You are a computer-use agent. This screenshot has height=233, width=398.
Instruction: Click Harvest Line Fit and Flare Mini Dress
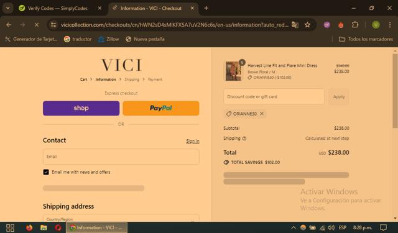tap(282, 65)
